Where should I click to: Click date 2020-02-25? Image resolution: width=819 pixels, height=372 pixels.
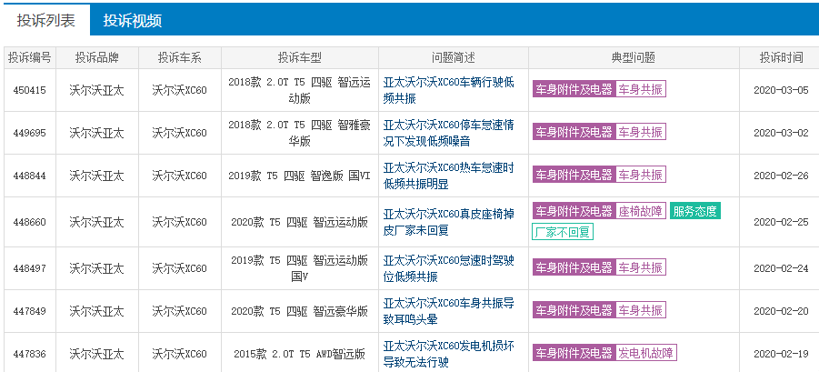click(781, 222)
